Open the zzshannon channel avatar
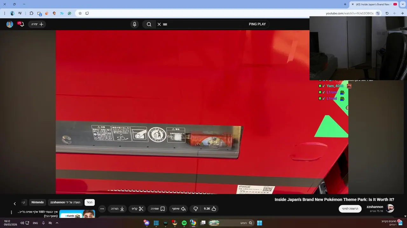This screenshot has width=407, height=228. (x=390, y=208)
